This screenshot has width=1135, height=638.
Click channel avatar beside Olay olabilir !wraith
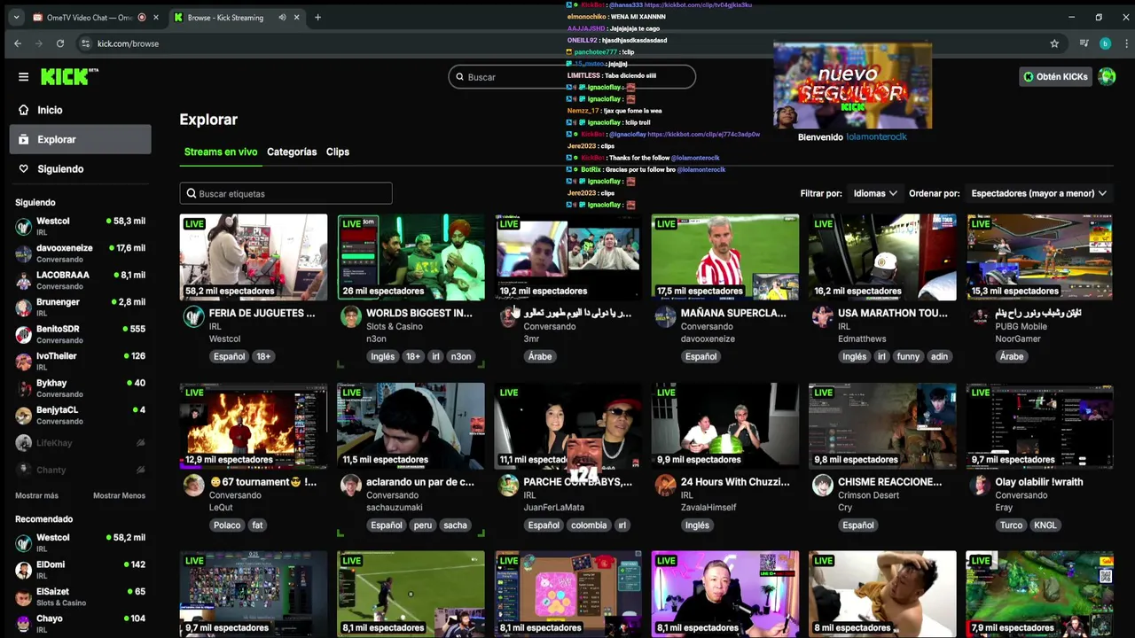(x=980, y=485)
